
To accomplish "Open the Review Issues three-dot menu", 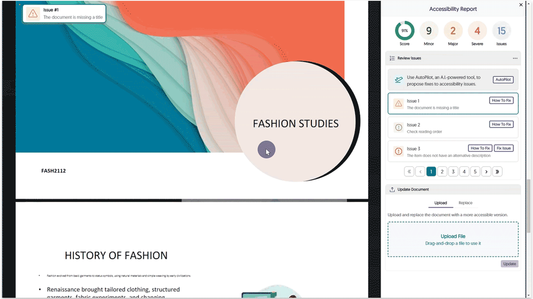I will (515, 59).
